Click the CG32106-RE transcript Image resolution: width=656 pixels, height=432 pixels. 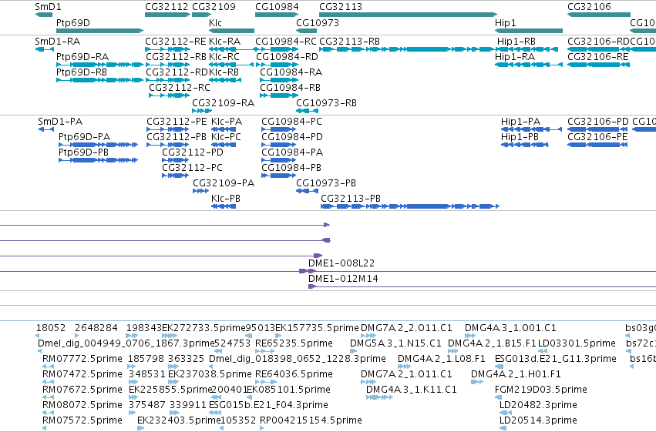click(x=599, y=65)
